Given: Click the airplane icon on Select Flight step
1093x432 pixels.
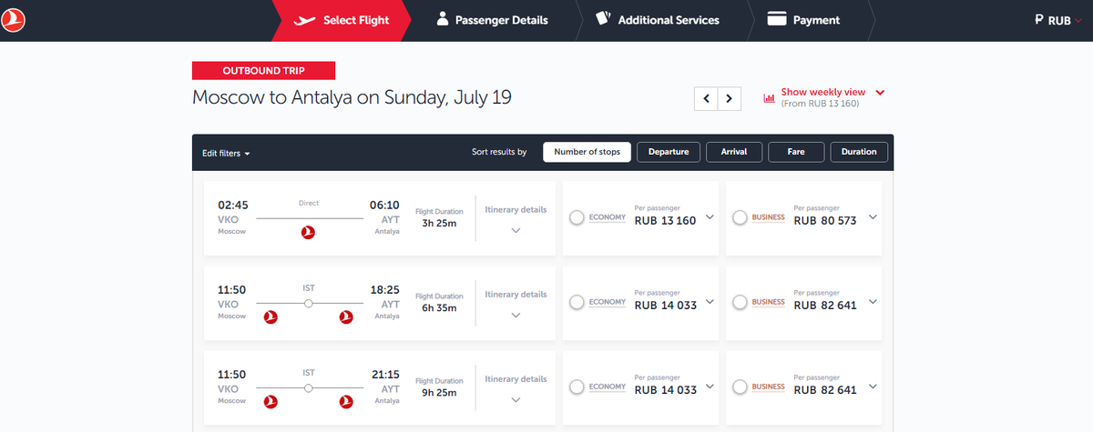Looking at the screenshot, I should [305, 19].
